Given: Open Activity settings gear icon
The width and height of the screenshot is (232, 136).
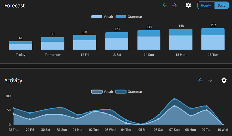Looking at the screenshot, I should (x=224, y=80).
